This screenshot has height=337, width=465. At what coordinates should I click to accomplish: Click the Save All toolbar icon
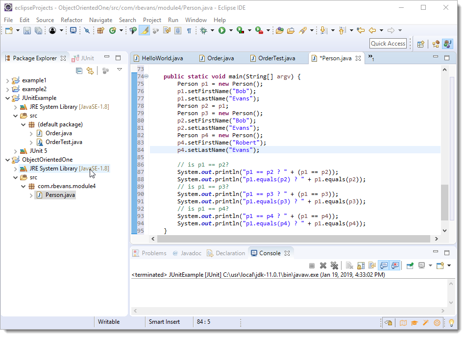(38, 30)
